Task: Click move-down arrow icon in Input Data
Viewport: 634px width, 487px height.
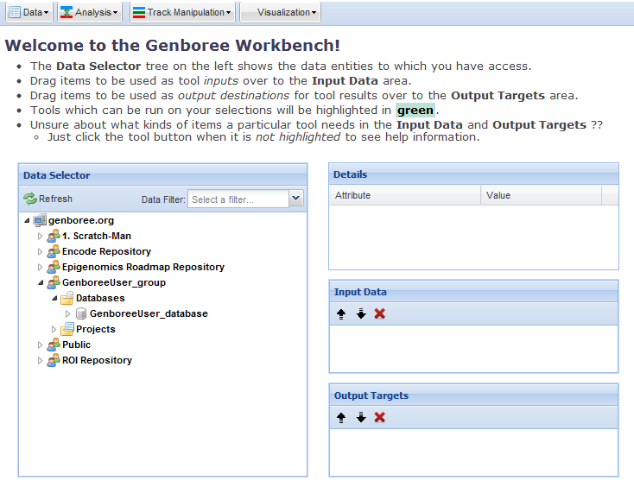Action: click(x=361, y=313)
